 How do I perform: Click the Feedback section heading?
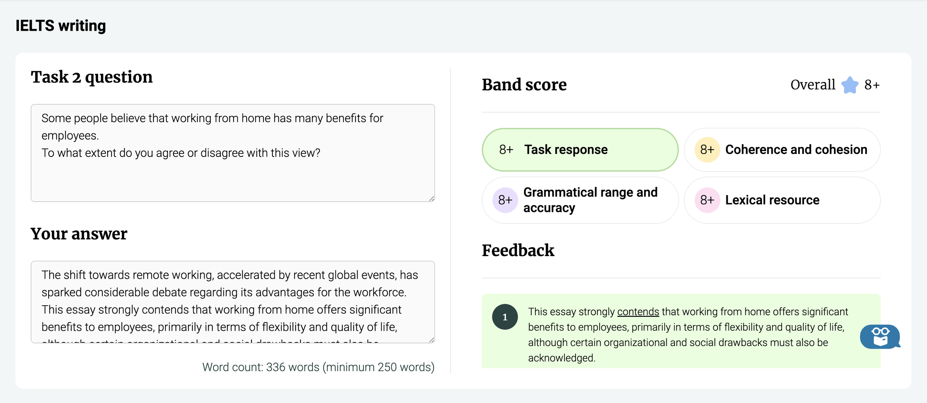click(x=518, y=251)
